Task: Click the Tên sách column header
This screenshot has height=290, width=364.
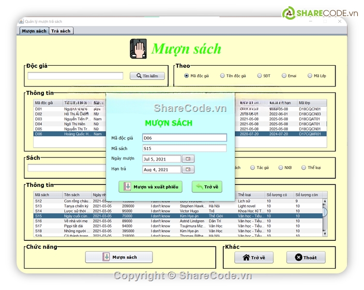Action: point(77,195)
